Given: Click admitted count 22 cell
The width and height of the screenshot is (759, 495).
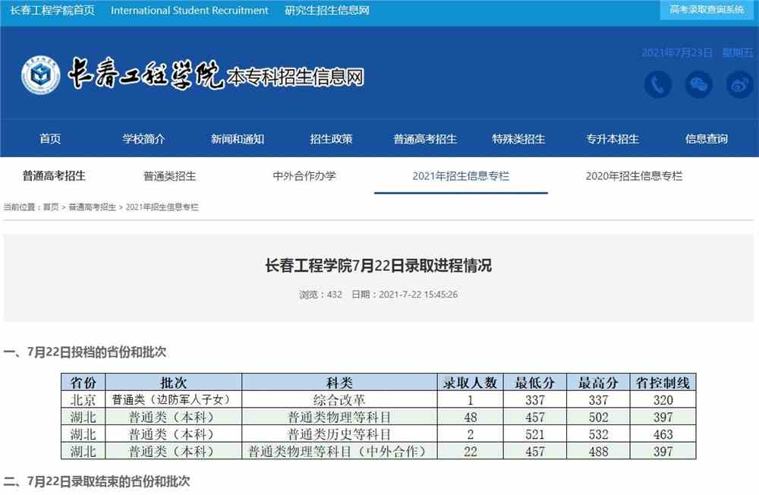Looking at the screenshot, I should pos(471,452).
